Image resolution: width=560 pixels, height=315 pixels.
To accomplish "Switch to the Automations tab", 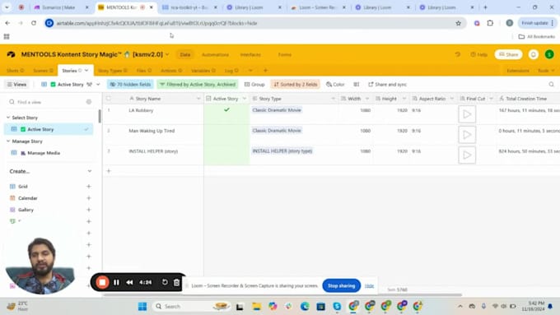I will pyautogui.click(x=215, y=54).
